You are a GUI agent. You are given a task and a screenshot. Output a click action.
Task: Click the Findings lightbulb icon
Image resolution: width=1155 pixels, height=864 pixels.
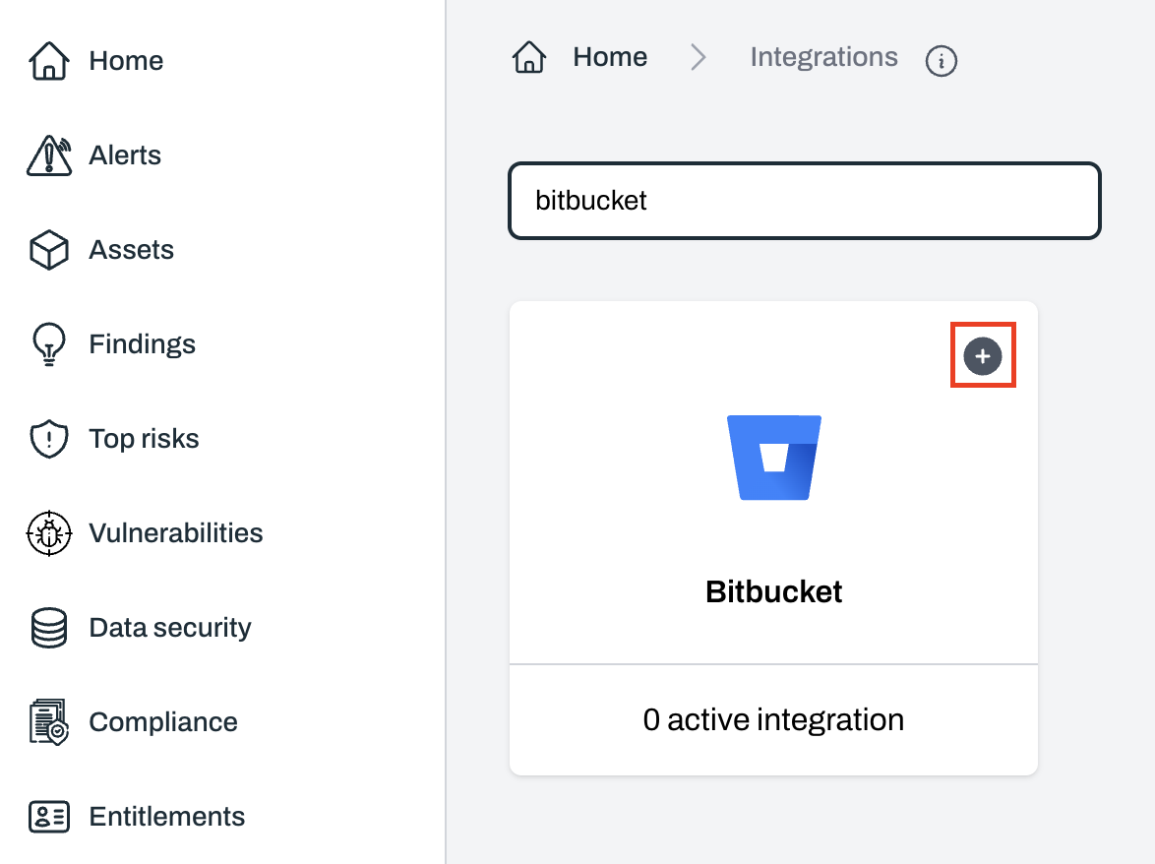tap(48, 344)
